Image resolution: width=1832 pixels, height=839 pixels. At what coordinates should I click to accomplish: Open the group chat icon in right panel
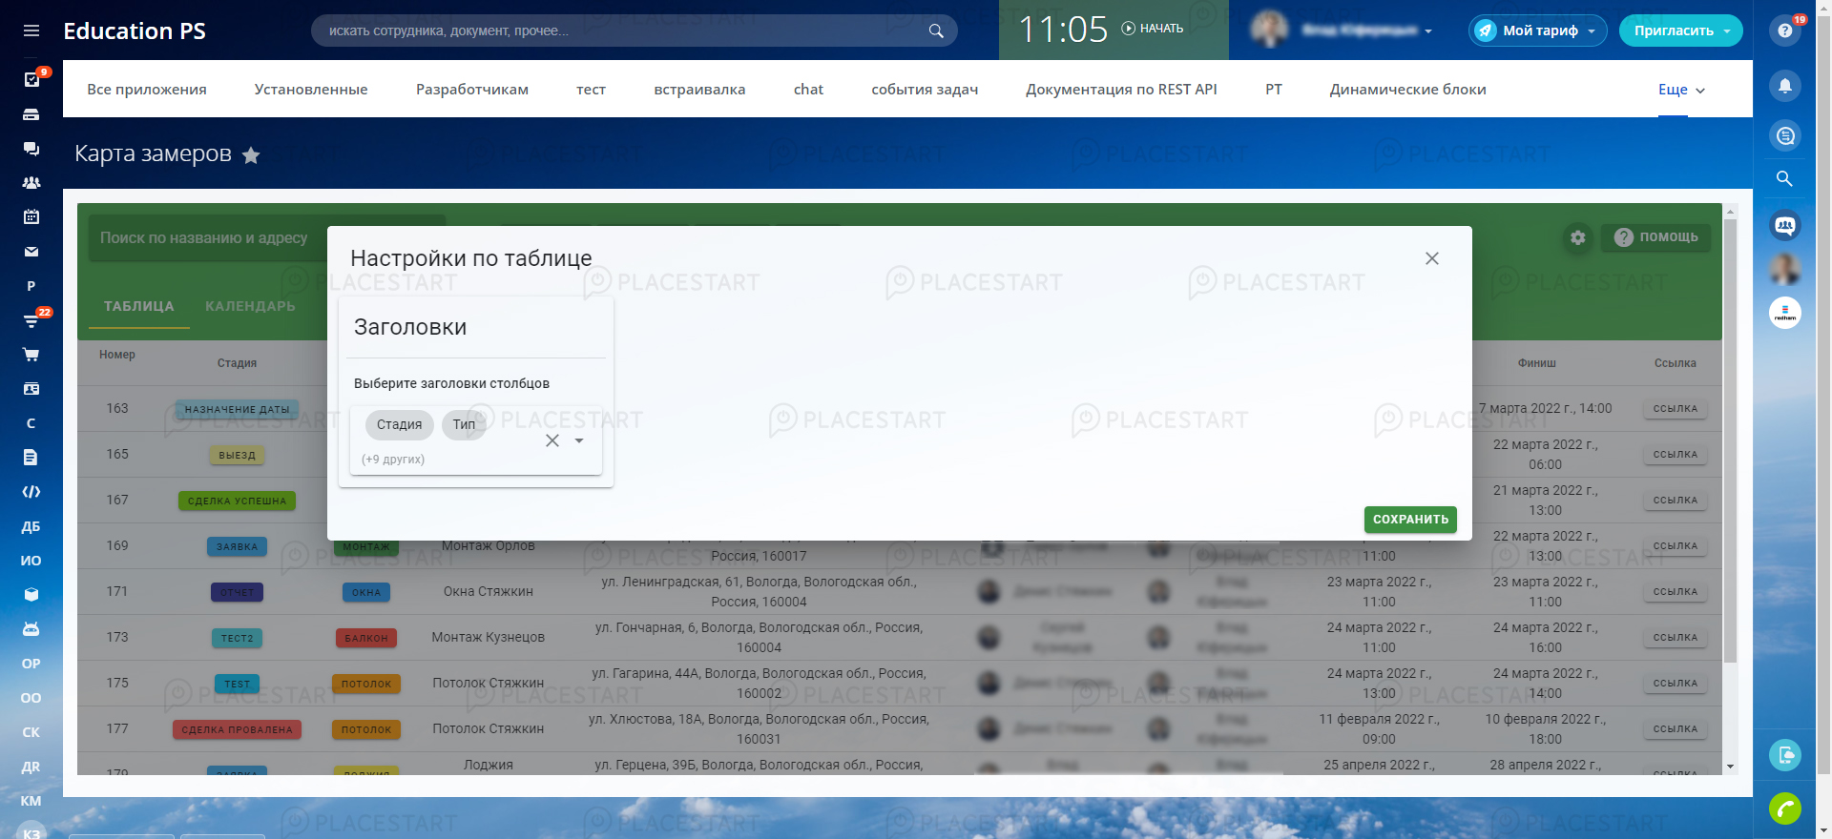pyautogui.click(x=1785, y=226)
